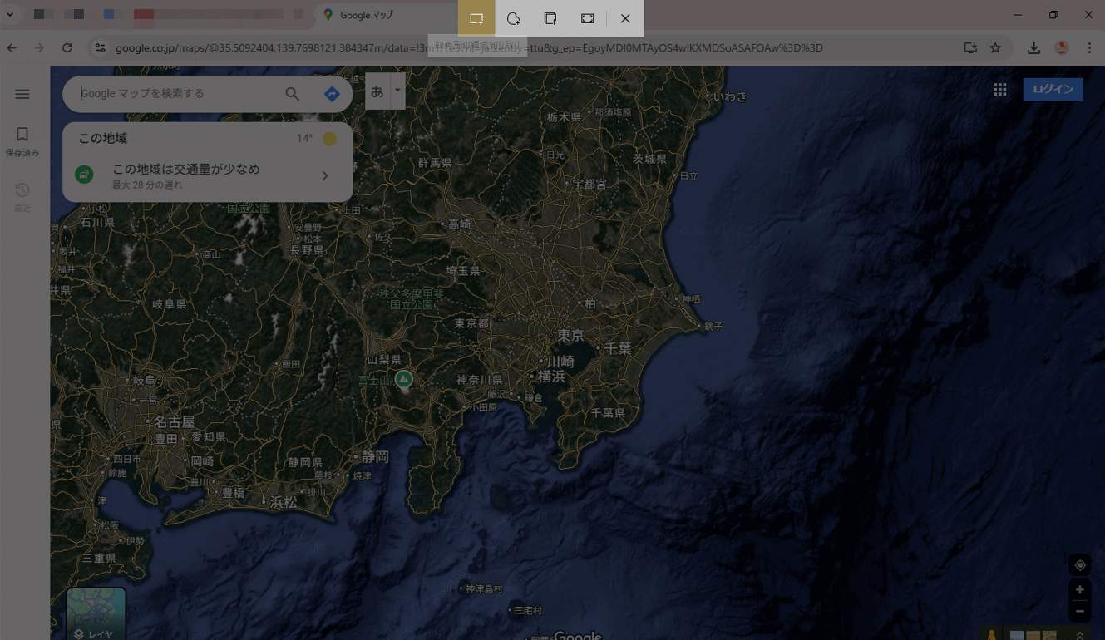Click the address bar URL
Image resolution: width=1105 pixels, height=640 pixels.
(x=469, y=48)
